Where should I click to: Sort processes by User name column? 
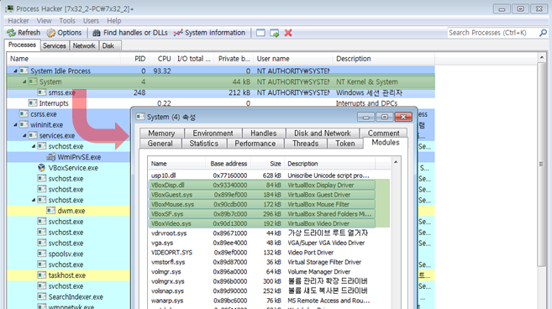293,59
